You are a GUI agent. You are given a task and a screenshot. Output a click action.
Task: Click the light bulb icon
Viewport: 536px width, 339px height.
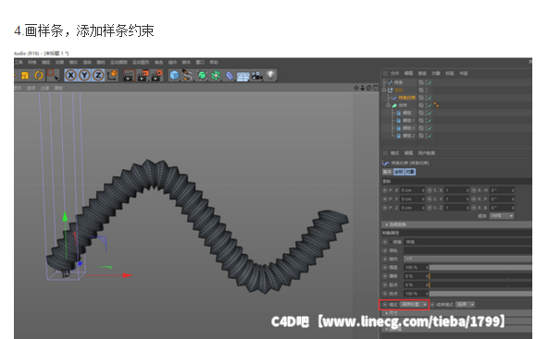pyautogui.click(x=270, y=75)
